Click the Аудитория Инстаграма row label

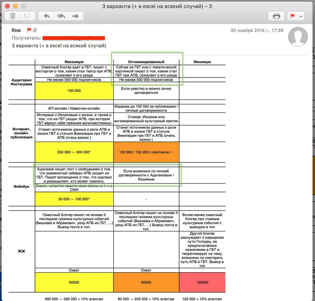22,82
